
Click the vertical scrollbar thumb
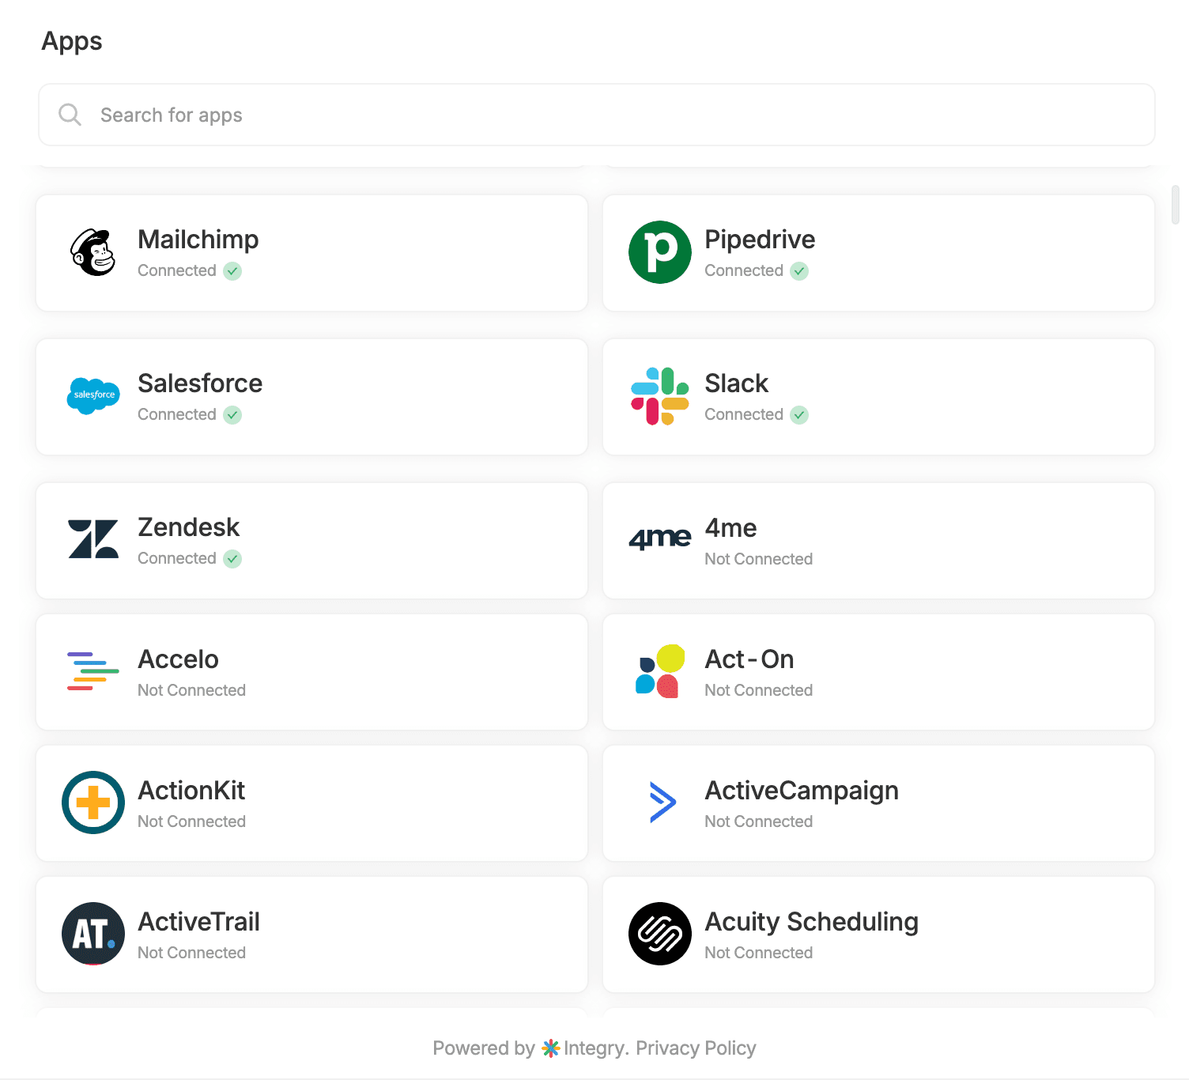(x=1176, y=205)
